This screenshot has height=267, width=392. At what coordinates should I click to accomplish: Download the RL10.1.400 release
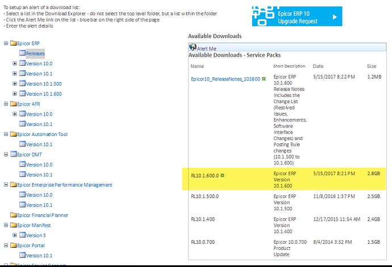[203, 219]
